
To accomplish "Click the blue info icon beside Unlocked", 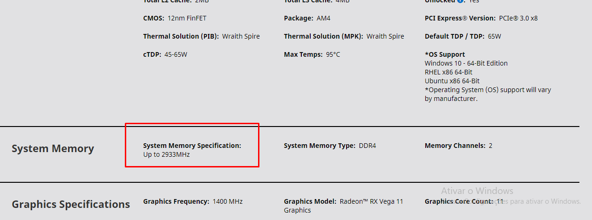I will point(460,1).
